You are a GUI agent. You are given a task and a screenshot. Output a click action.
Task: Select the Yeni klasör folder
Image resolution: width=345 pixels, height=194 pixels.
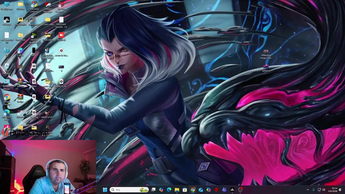[x=20, y=37]
